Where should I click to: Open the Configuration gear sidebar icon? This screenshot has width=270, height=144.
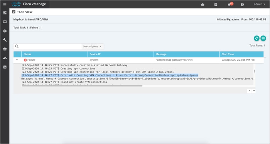pyautogui.click(x=5, y=31)
